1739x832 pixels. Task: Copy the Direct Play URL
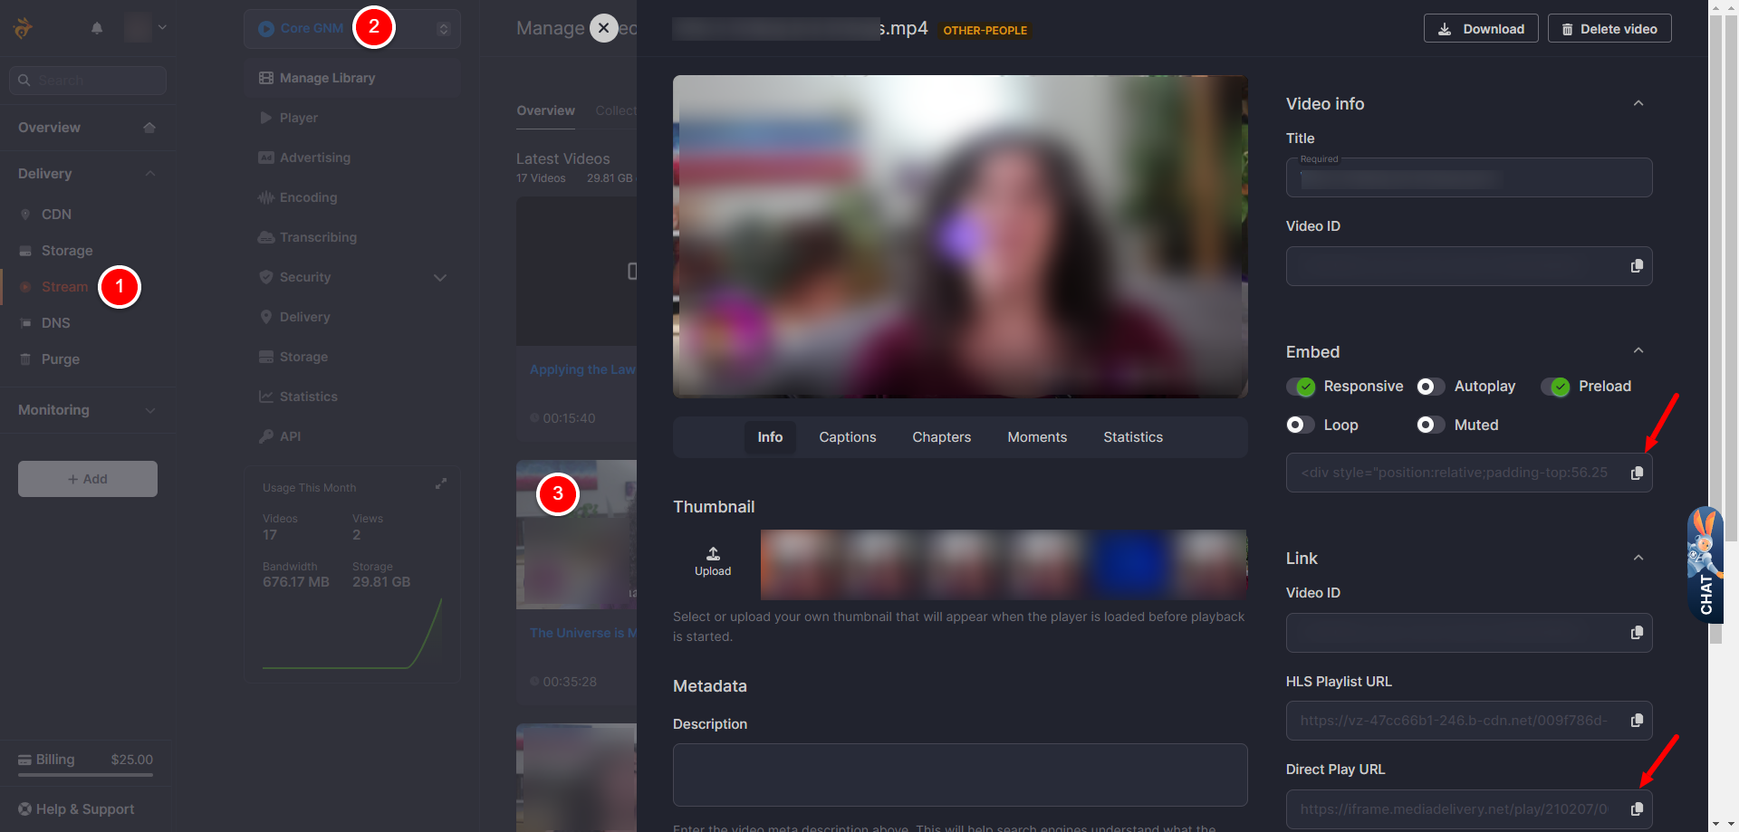[1637, 809]
